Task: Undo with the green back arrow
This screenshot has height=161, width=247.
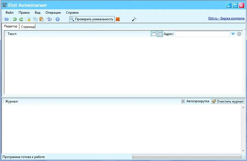Action: coord(15,19)
